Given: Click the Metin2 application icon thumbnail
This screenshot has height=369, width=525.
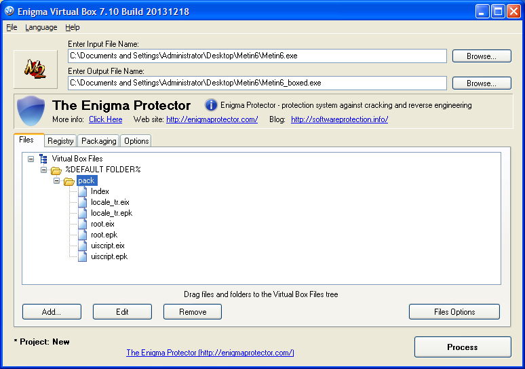Looking at the screenshot, I should 35,69.
